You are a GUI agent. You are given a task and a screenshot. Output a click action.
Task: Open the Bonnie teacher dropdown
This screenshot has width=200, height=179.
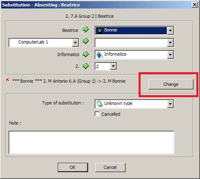(x=170, y=31)
